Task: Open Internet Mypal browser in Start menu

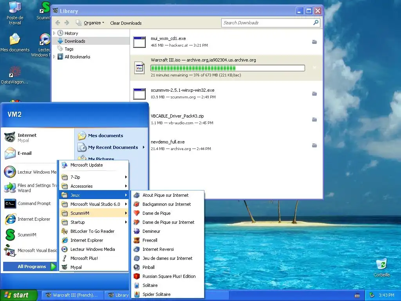Action: pos(38,138)
